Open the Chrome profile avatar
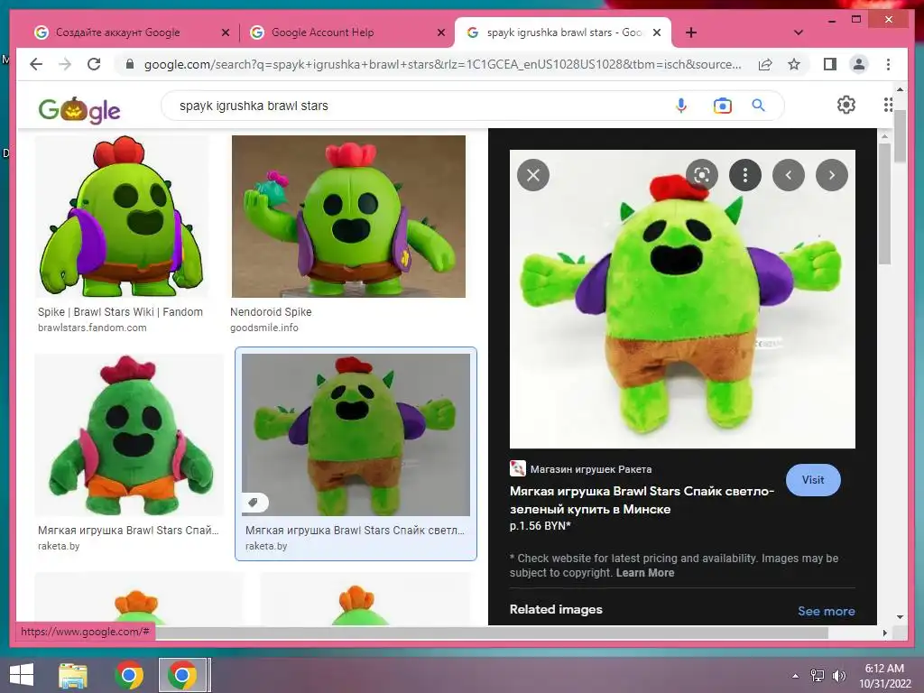The width and height of the screenshot is (924, 693). [x=859, y=64]
